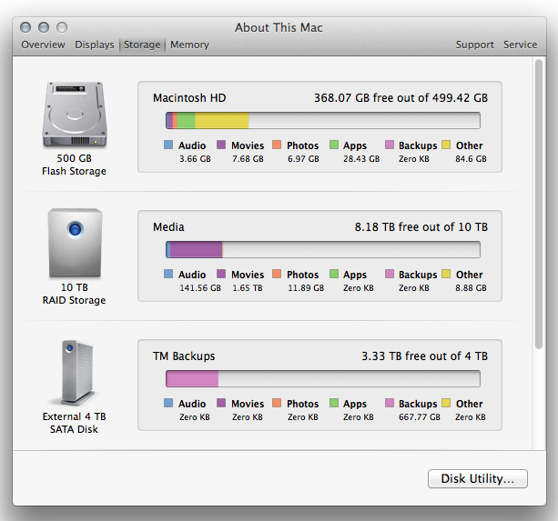Screen dimensions: 558x521
Task: Click Media volume orange Photos swatch
Action: (277, 274)
